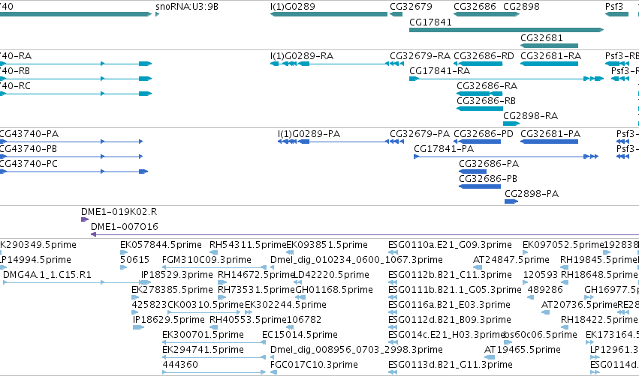639x376 pixels.
Task: Select the EK093851.5prime EST label
Action: point(327,245)
